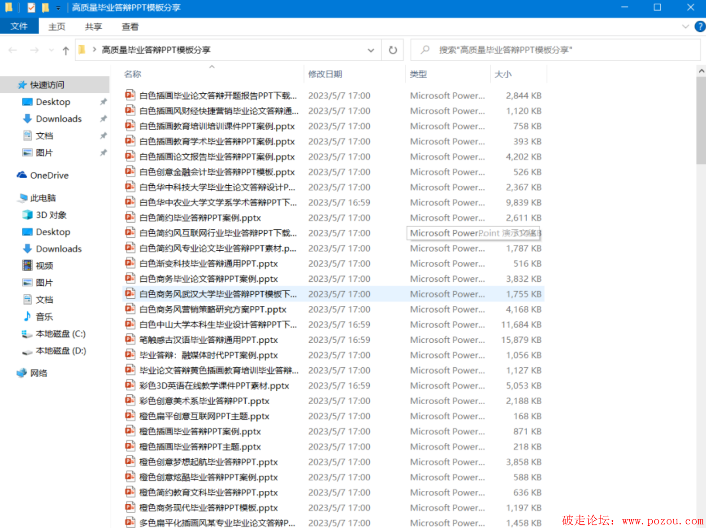This screenshot has height=528, width=706.
Task: Click the Up one level arrow
Action: (x=66, y=51)
